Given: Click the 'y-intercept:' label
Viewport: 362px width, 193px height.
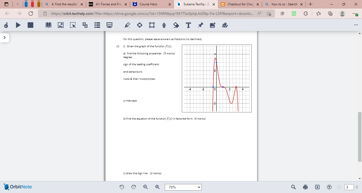Looking at the screenshot, I should 130,101.
